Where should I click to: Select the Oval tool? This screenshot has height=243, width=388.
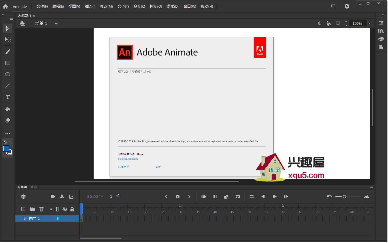(8, 74)
